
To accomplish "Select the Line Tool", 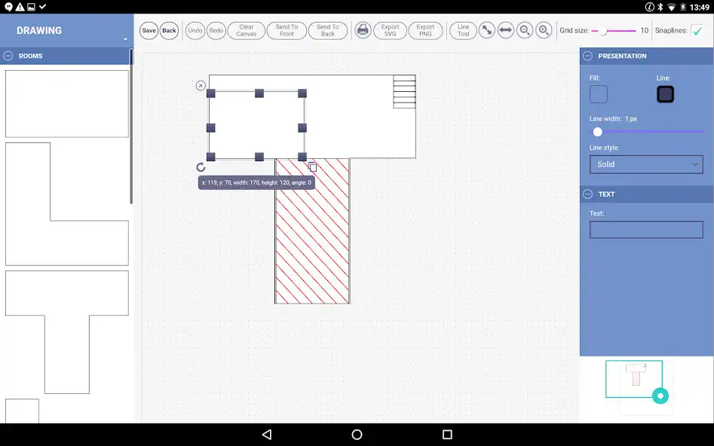I will [x=462, y=30].
